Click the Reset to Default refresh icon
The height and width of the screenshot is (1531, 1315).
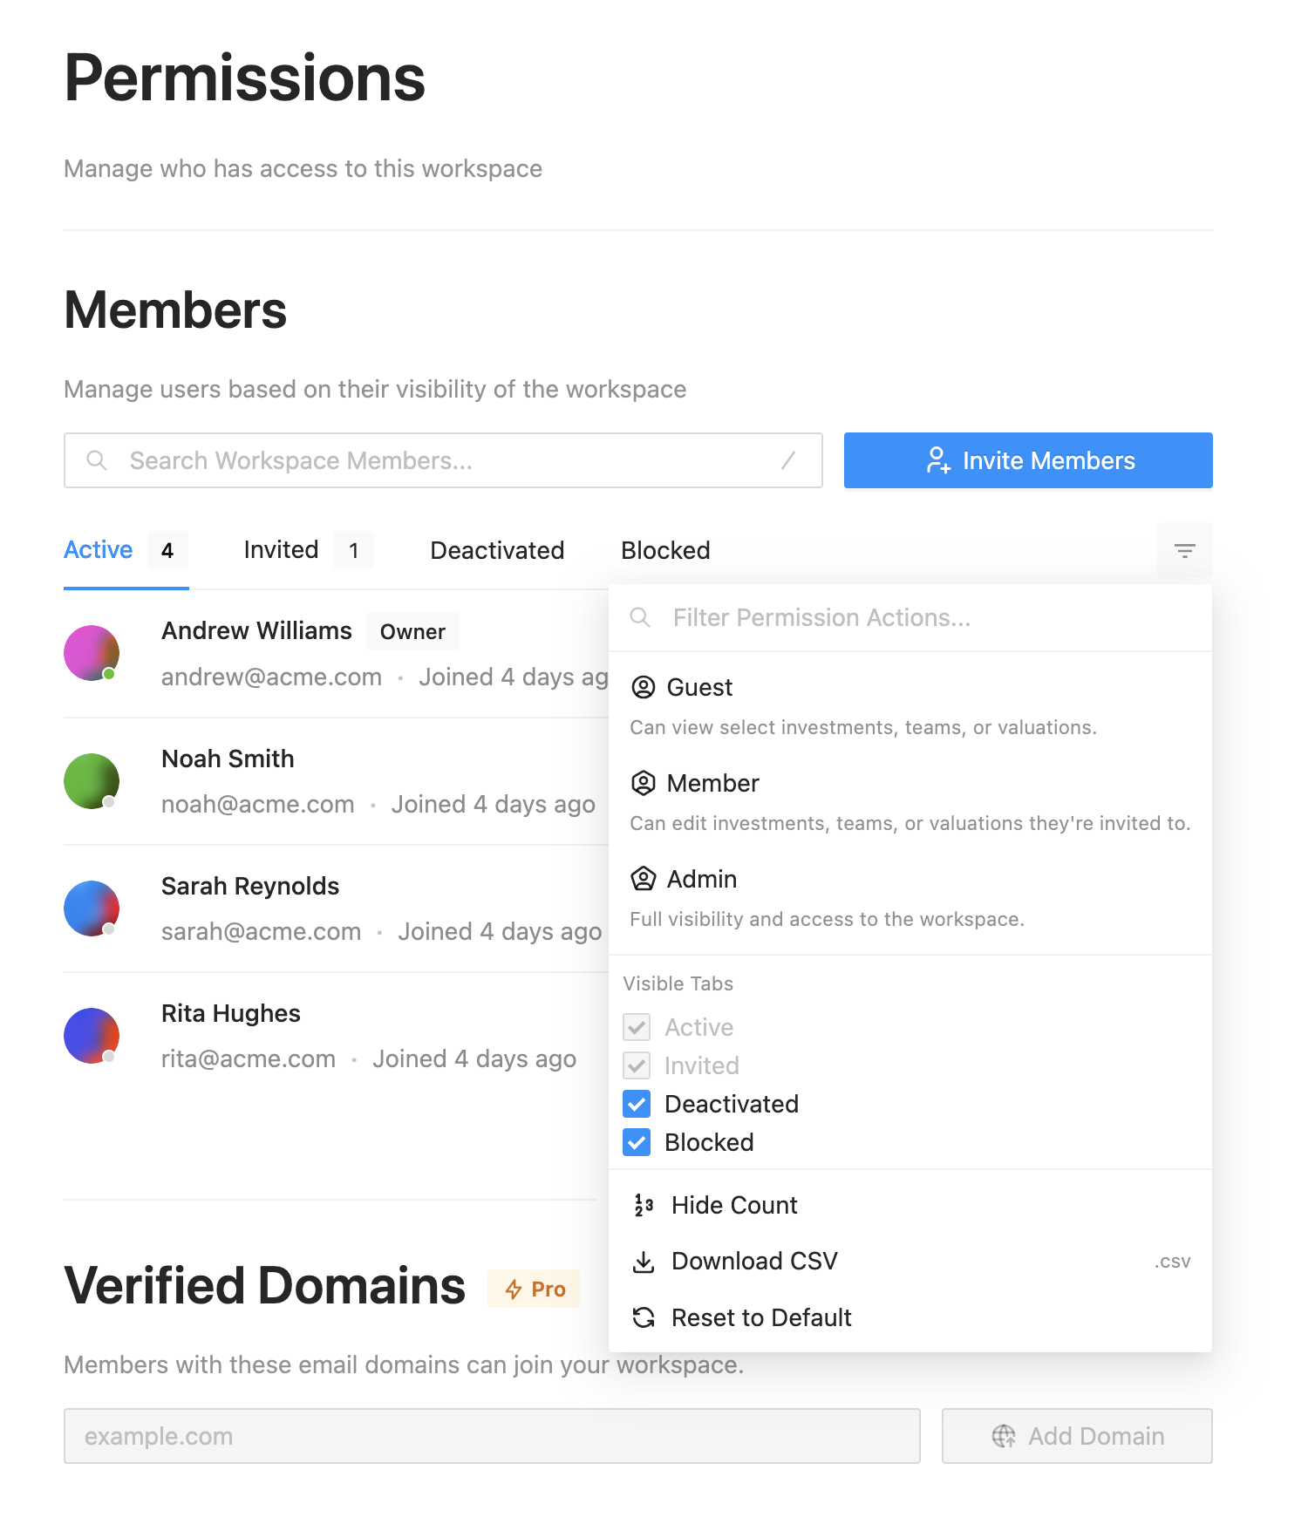644,1317
